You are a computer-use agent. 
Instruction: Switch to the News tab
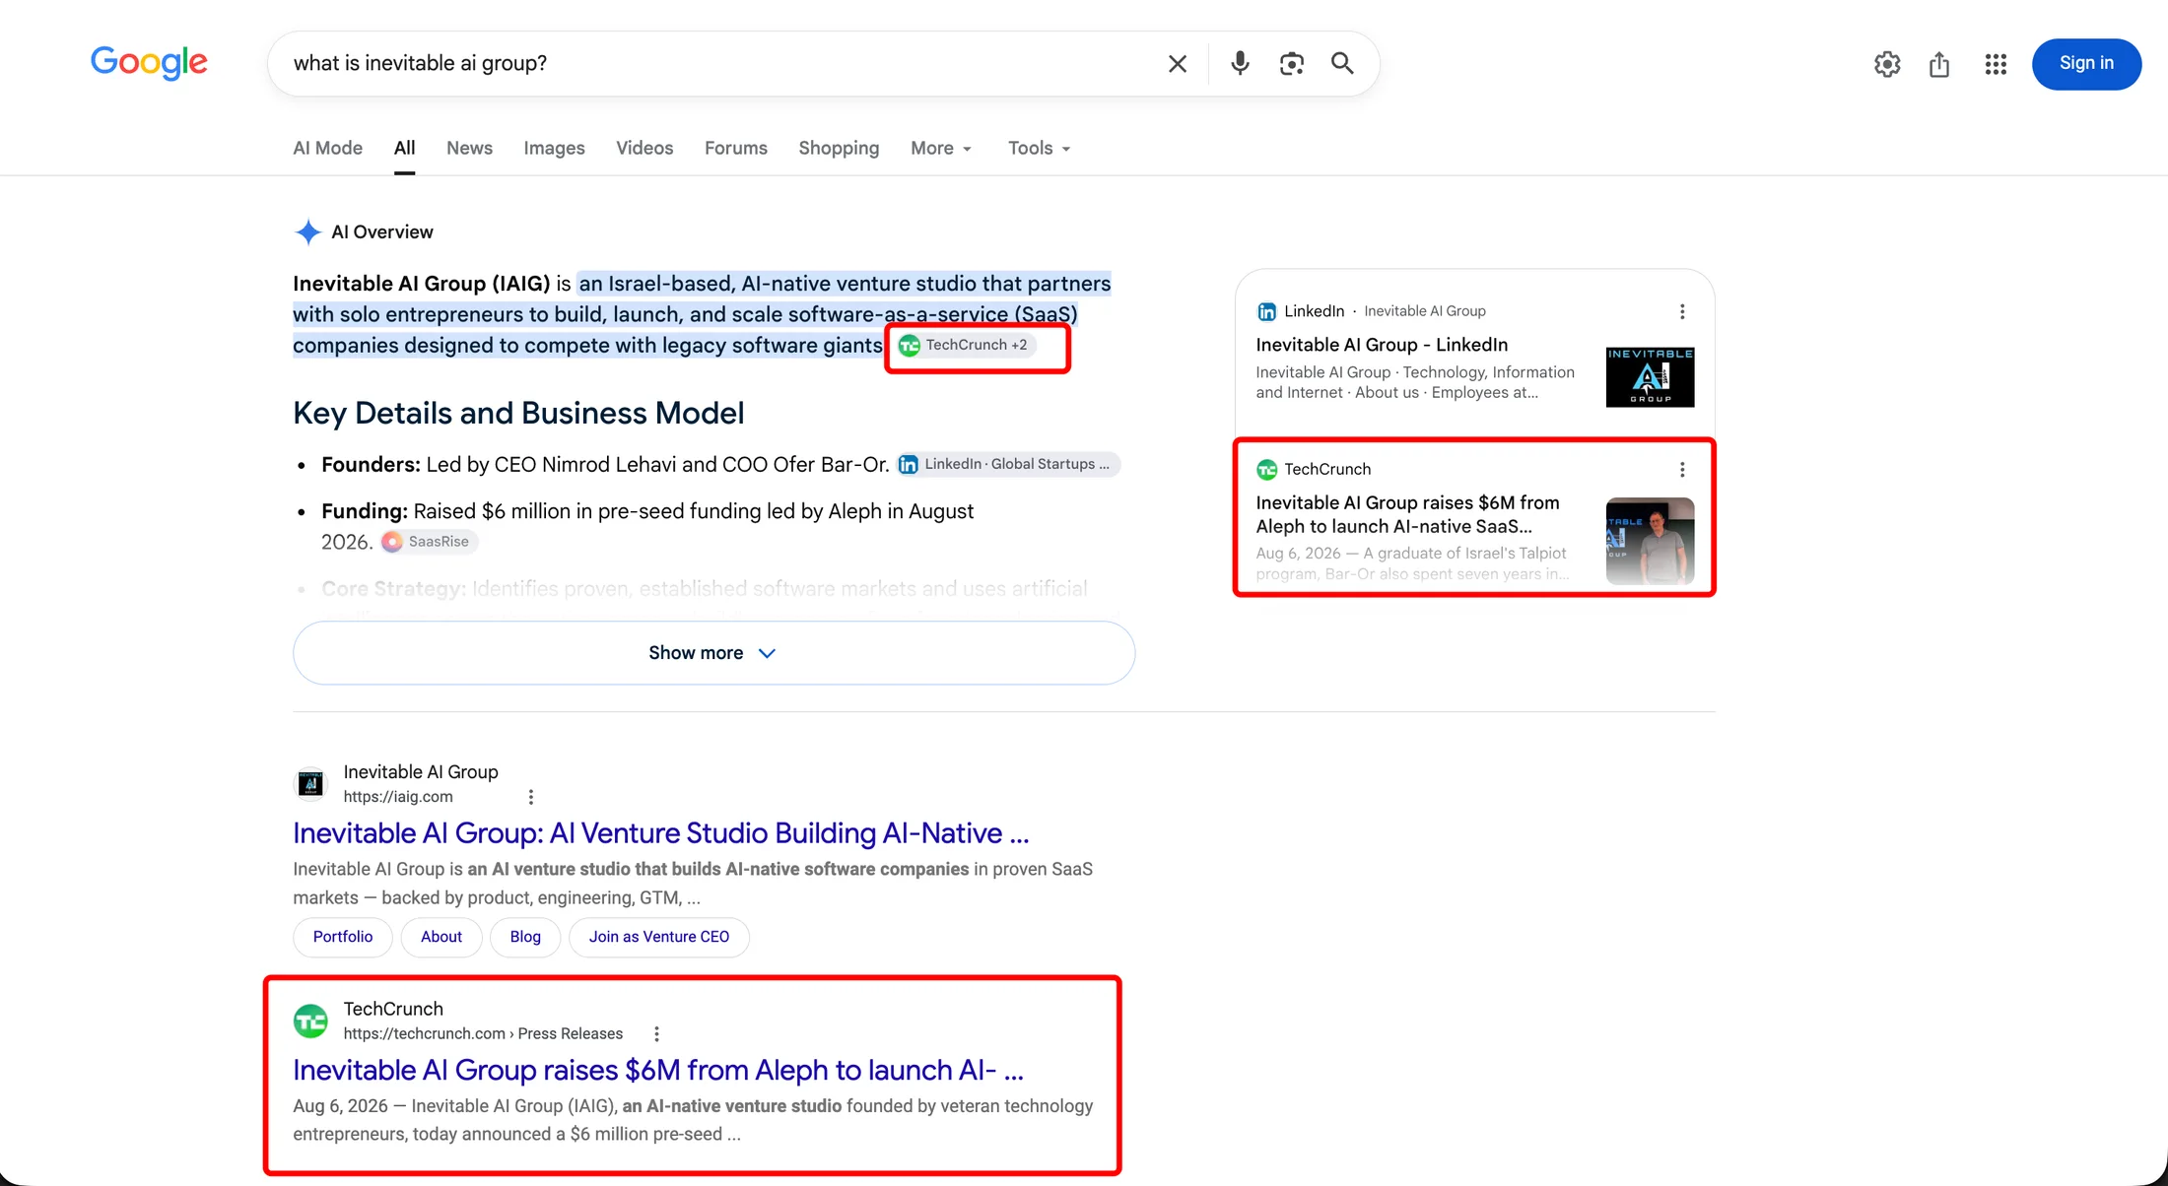[469, 148]
